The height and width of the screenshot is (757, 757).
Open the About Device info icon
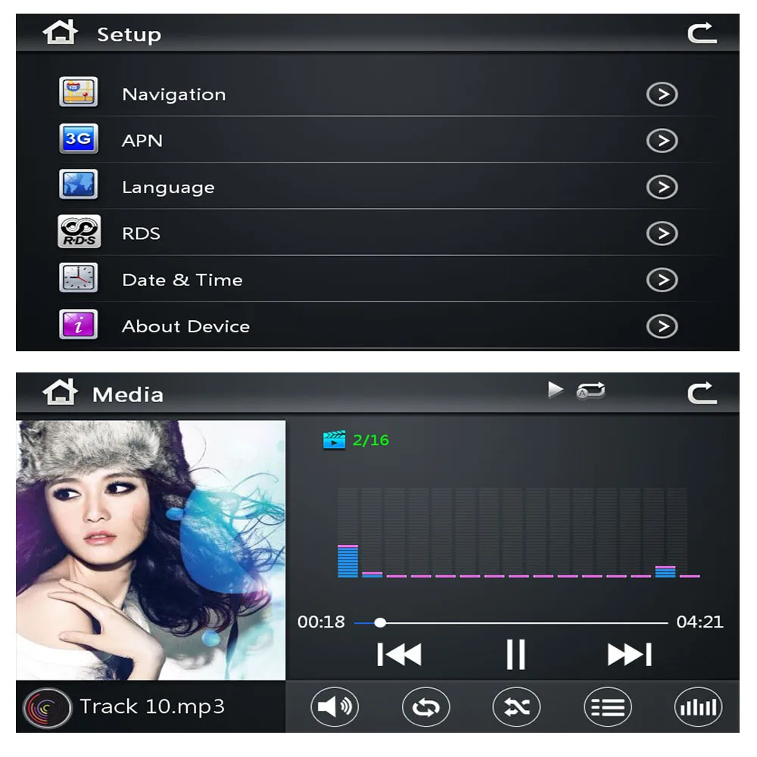pyautogui.click(x=78, y=325)
